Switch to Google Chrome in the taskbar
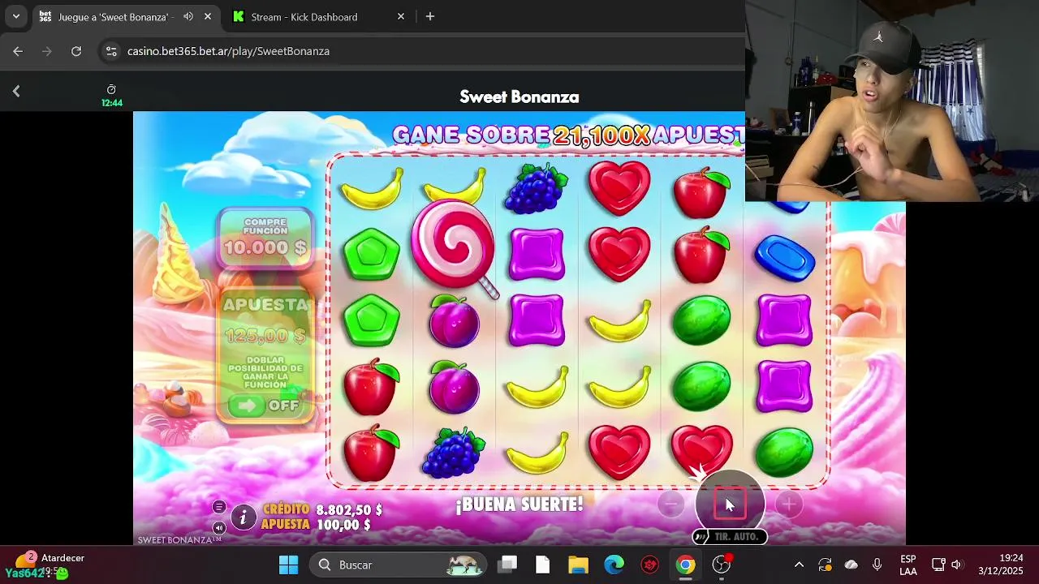Screen dimensions: 1039x584 tap(686, 565)
